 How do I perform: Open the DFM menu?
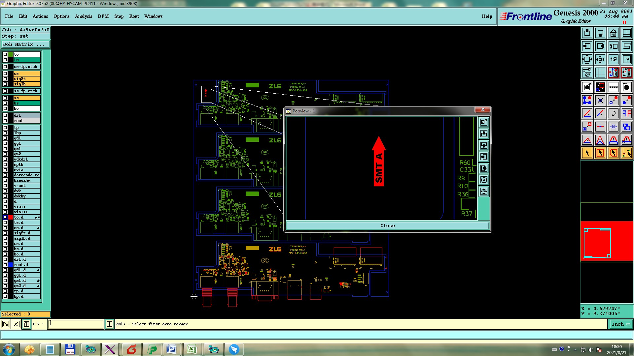point(103,16)
